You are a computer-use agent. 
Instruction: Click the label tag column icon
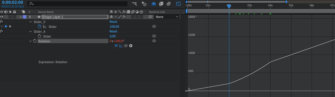pyautogui.click(x=23, y=12)
